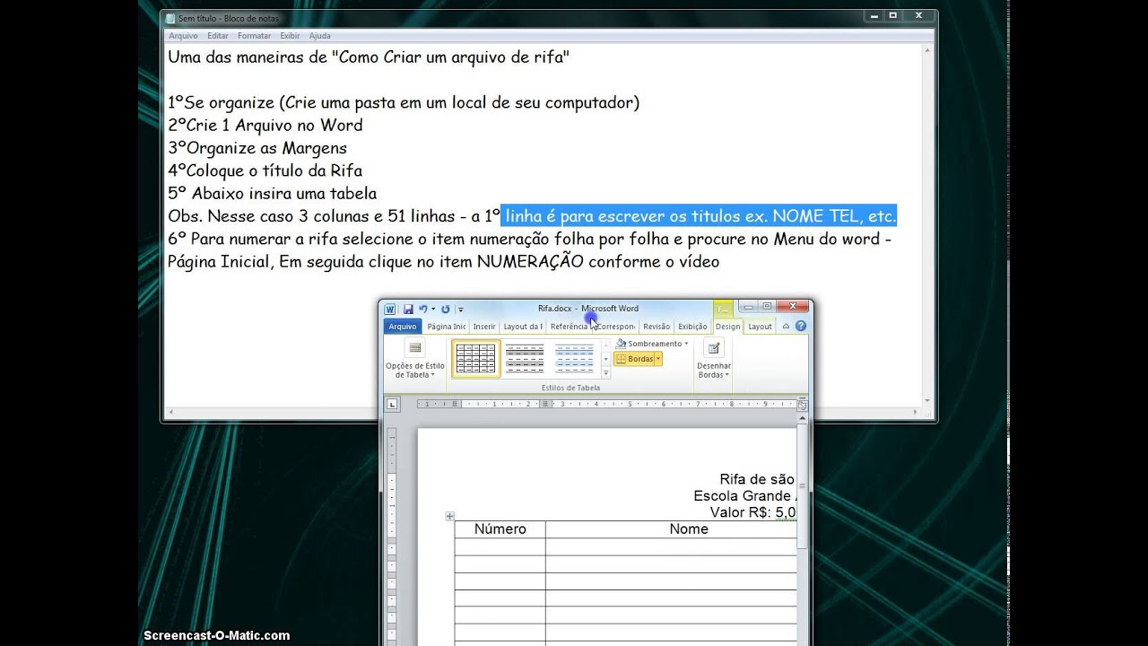Click the '3ºOrganize as Margens' line
1148x646 pixels.
(x=257, y=148)
